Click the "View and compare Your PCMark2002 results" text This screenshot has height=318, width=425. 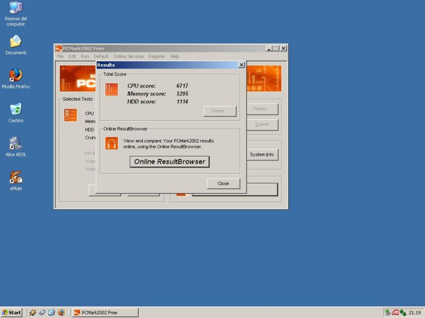tap(168, 141)
